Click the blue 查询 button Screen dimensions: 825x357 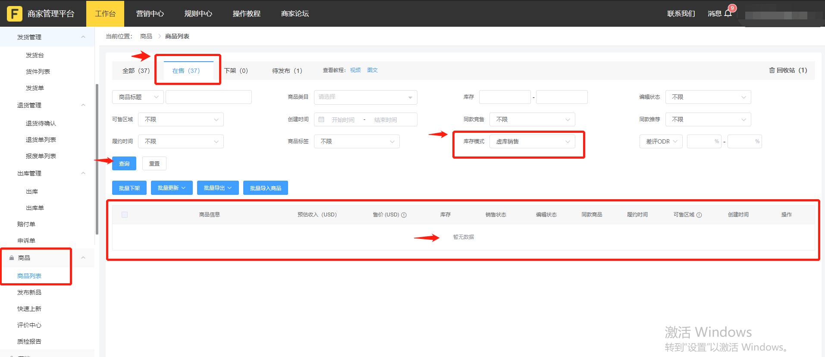124,164
